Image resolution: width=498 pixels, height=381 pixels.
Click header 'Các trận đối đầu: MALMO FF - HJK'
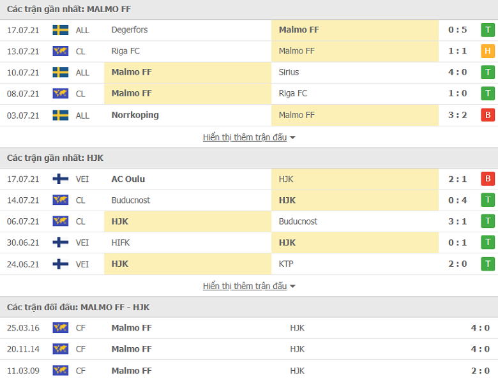[78, 308]
